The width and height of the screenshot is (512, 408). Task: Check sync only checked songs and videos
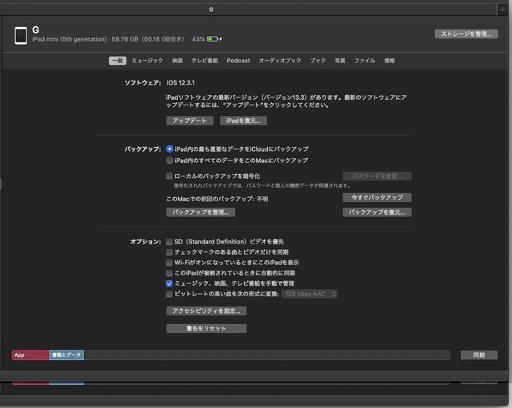point(169,252)
